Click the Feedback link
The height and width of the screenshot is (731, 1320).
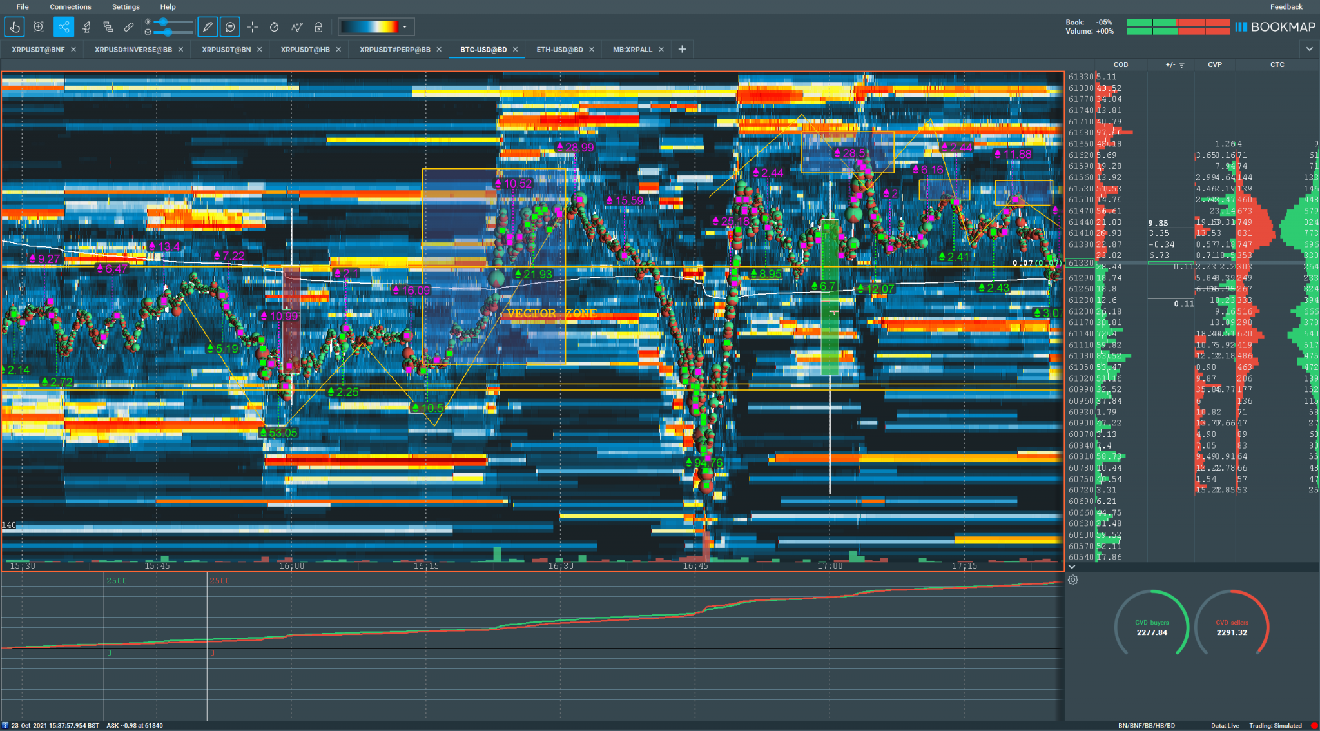point(1286,6)
